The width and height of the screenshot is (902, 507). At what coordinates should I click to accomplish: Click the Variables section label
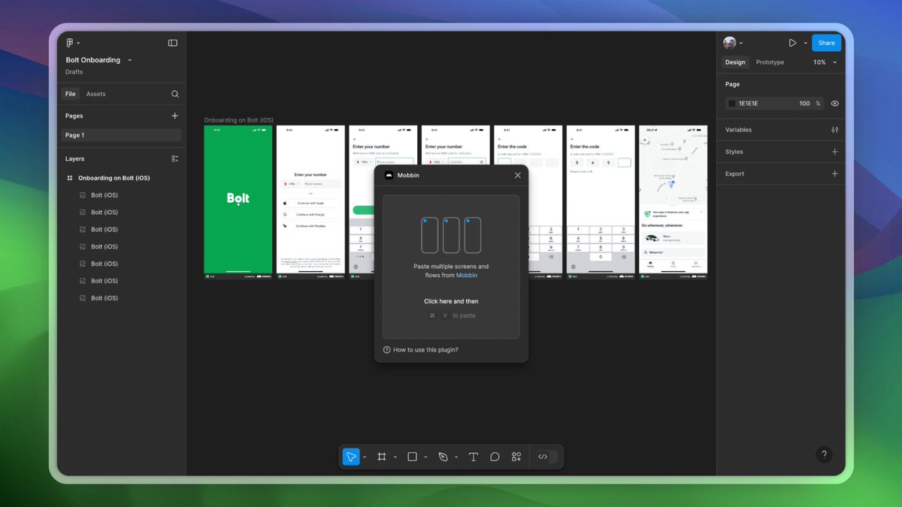click(738, 130)
